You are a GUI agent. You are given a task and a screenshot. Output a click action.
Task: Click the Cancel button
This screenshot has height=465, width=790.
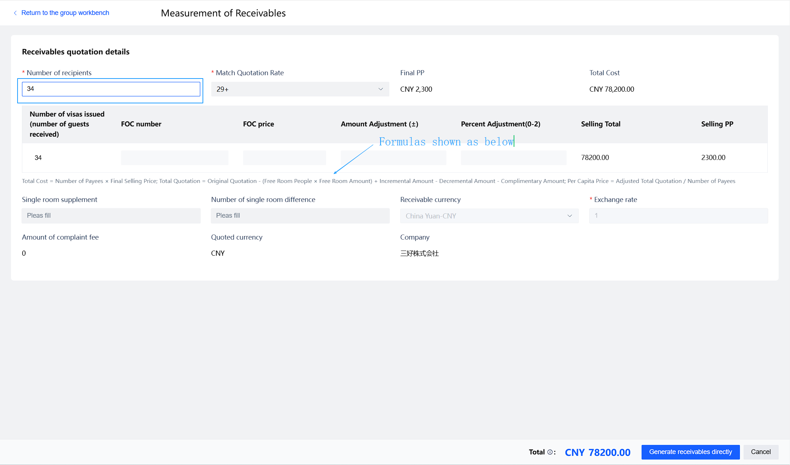tap(761, 452)
